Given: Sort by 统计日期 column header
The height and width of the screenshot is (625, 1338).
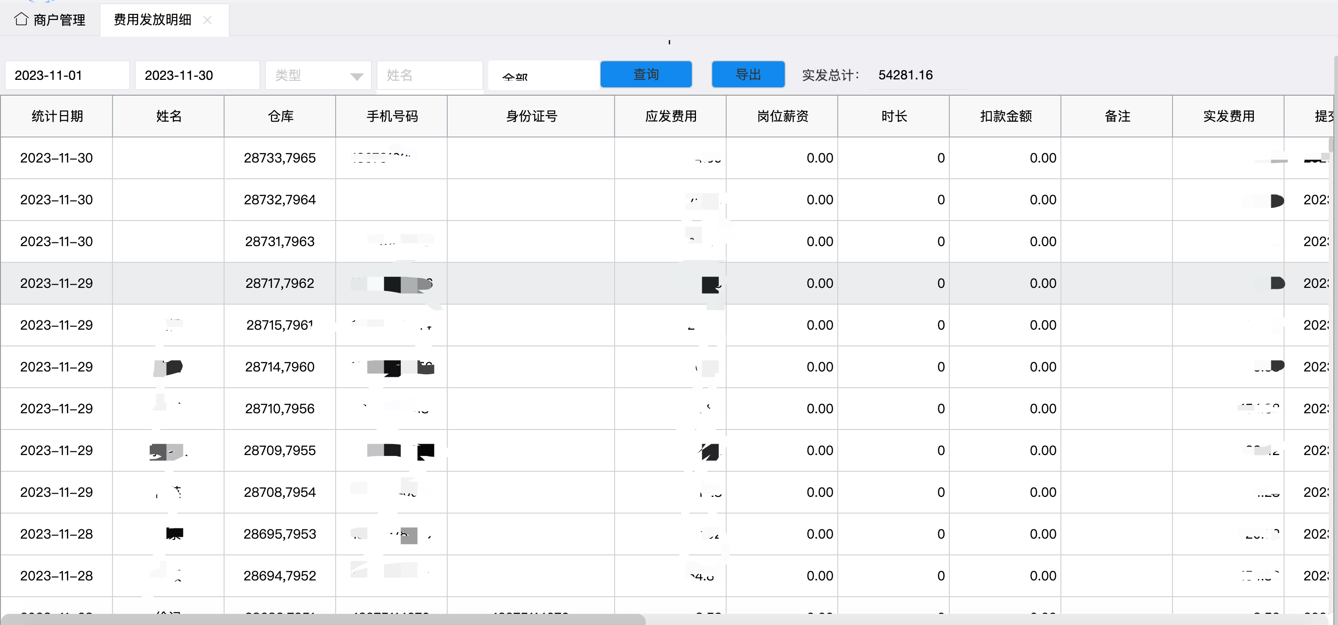Looking at the screenshot, I should click(x=57, y=116).
